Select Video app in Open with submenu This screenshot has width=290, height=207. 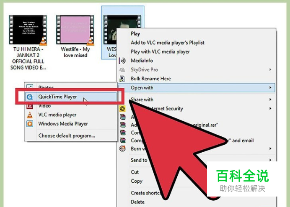tap(44, 106)
